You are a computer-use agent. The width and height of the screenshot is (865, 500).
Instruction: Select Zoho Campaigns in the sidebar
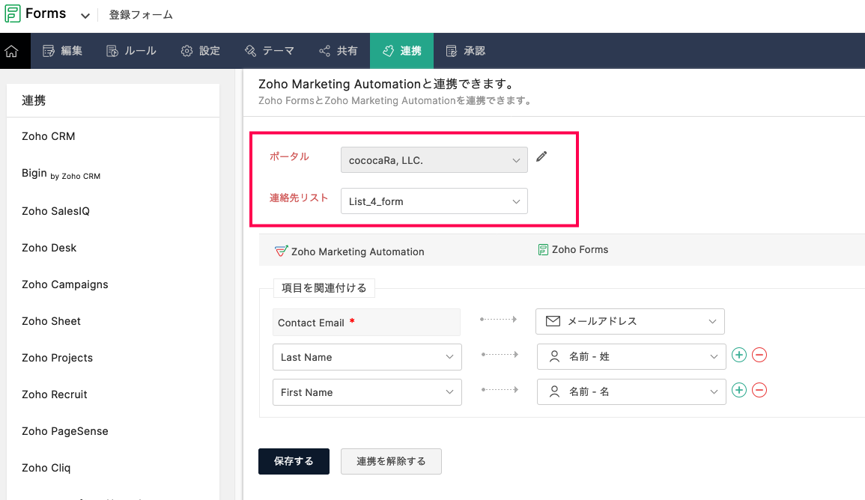65,284
